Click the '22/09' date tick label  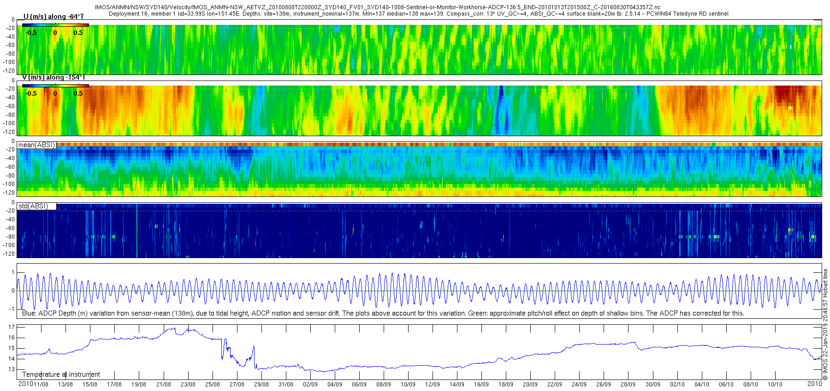[x=554, y=385]
